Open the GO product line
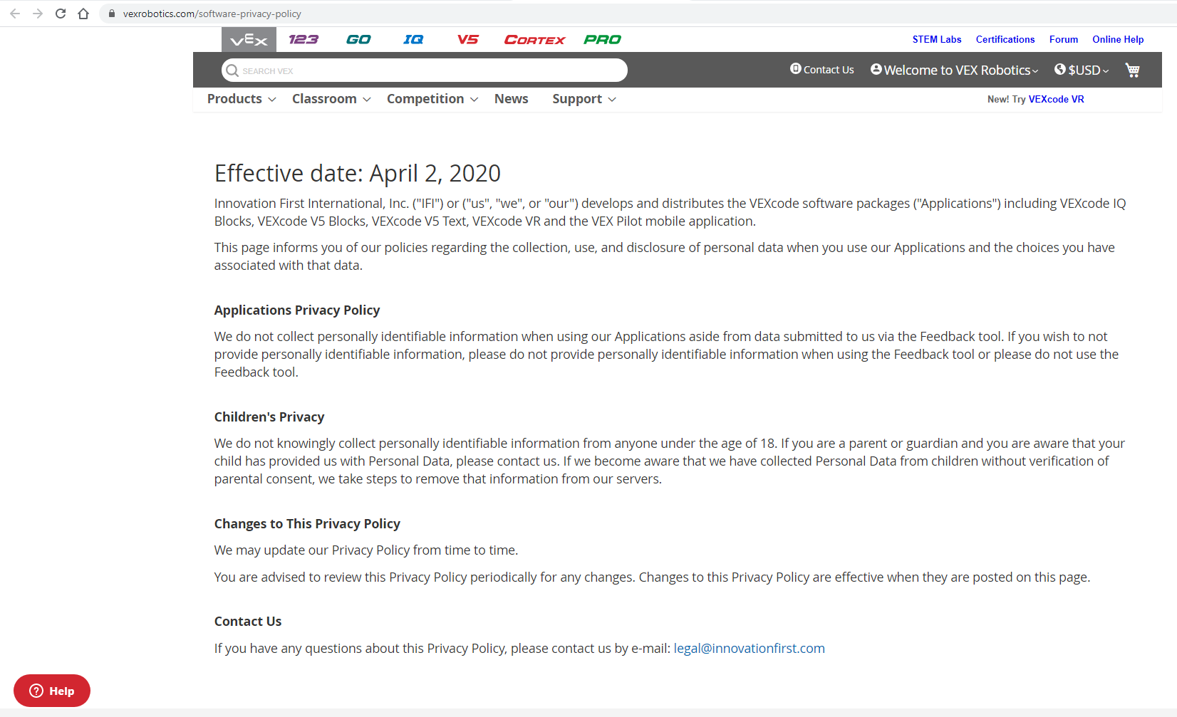This screenshot has width=1177, height=717. pos(358,39)
